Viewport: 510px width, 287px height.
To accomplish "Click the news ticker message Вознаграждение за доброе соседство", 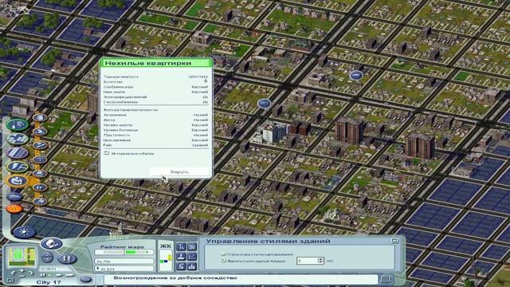I will click(x=175, y=278).
